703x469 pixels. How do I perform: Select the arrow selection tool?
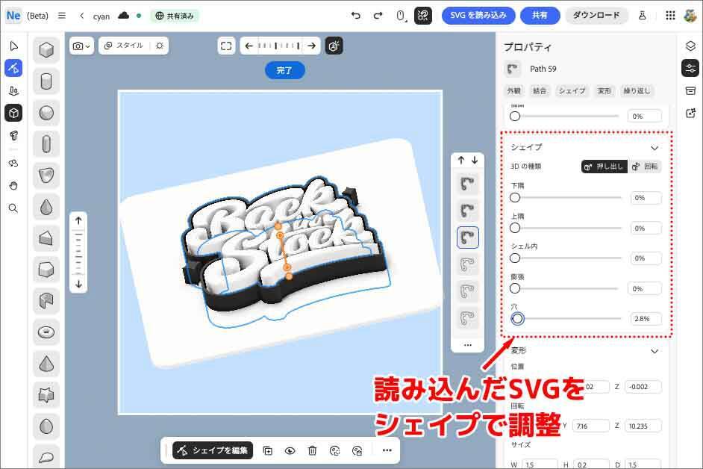click(13, 46)
